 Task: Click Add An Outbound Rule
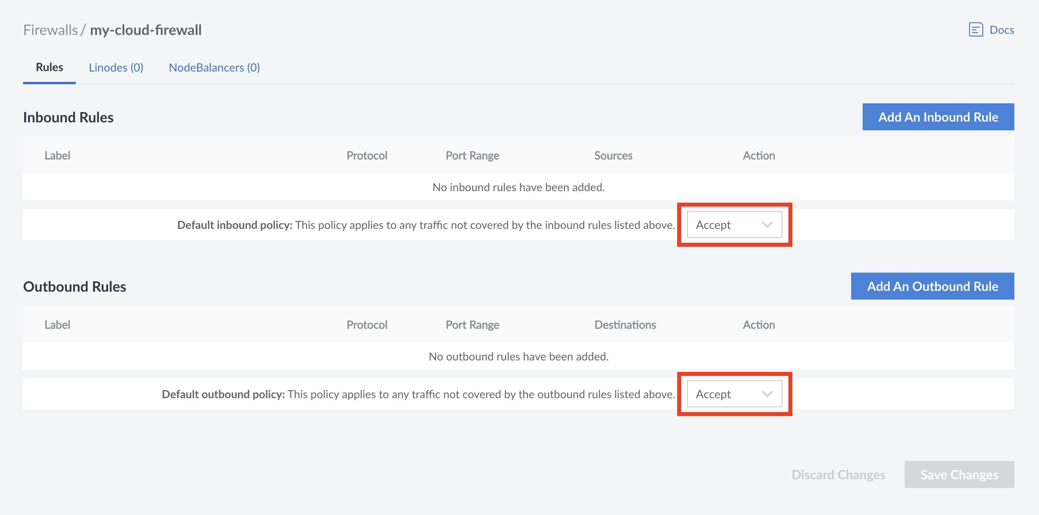(x=932, y=286)
